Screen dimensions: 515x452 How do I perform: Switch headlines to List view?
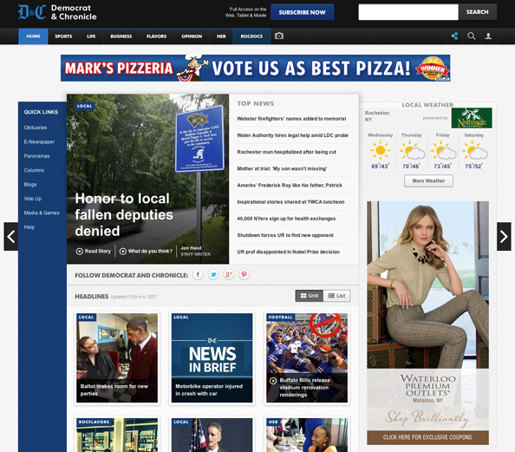tap(336, 296)
